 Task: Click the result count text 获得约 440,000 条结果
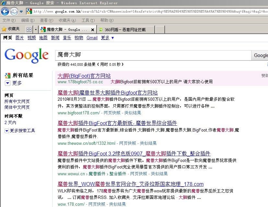tap(76, 64)
